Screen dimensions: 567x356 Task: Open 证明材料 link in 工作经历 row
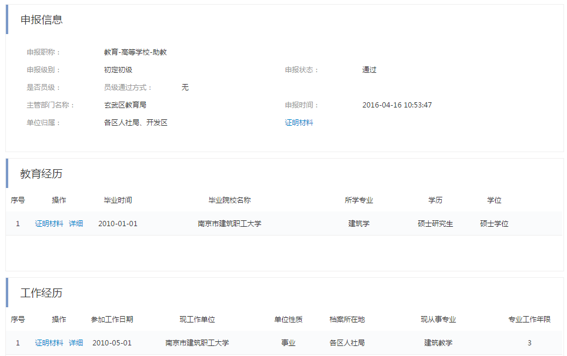[49, 343]
